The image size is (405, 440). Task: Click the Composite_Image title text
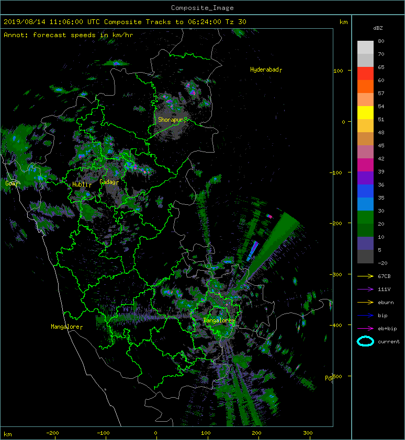coord(203,8)
